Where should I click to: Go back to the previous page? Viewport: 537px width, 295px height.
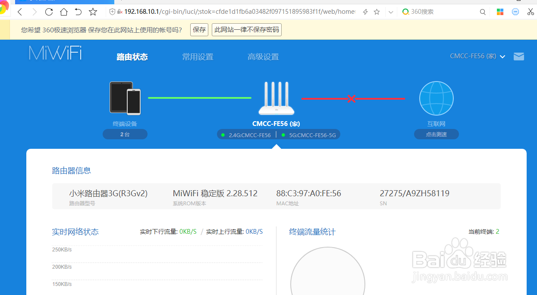coord(20,12)
